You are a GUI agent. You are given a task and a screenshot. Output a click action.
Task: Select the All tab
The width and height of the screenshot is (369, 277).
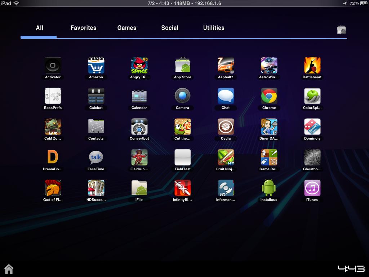(40, 28)
